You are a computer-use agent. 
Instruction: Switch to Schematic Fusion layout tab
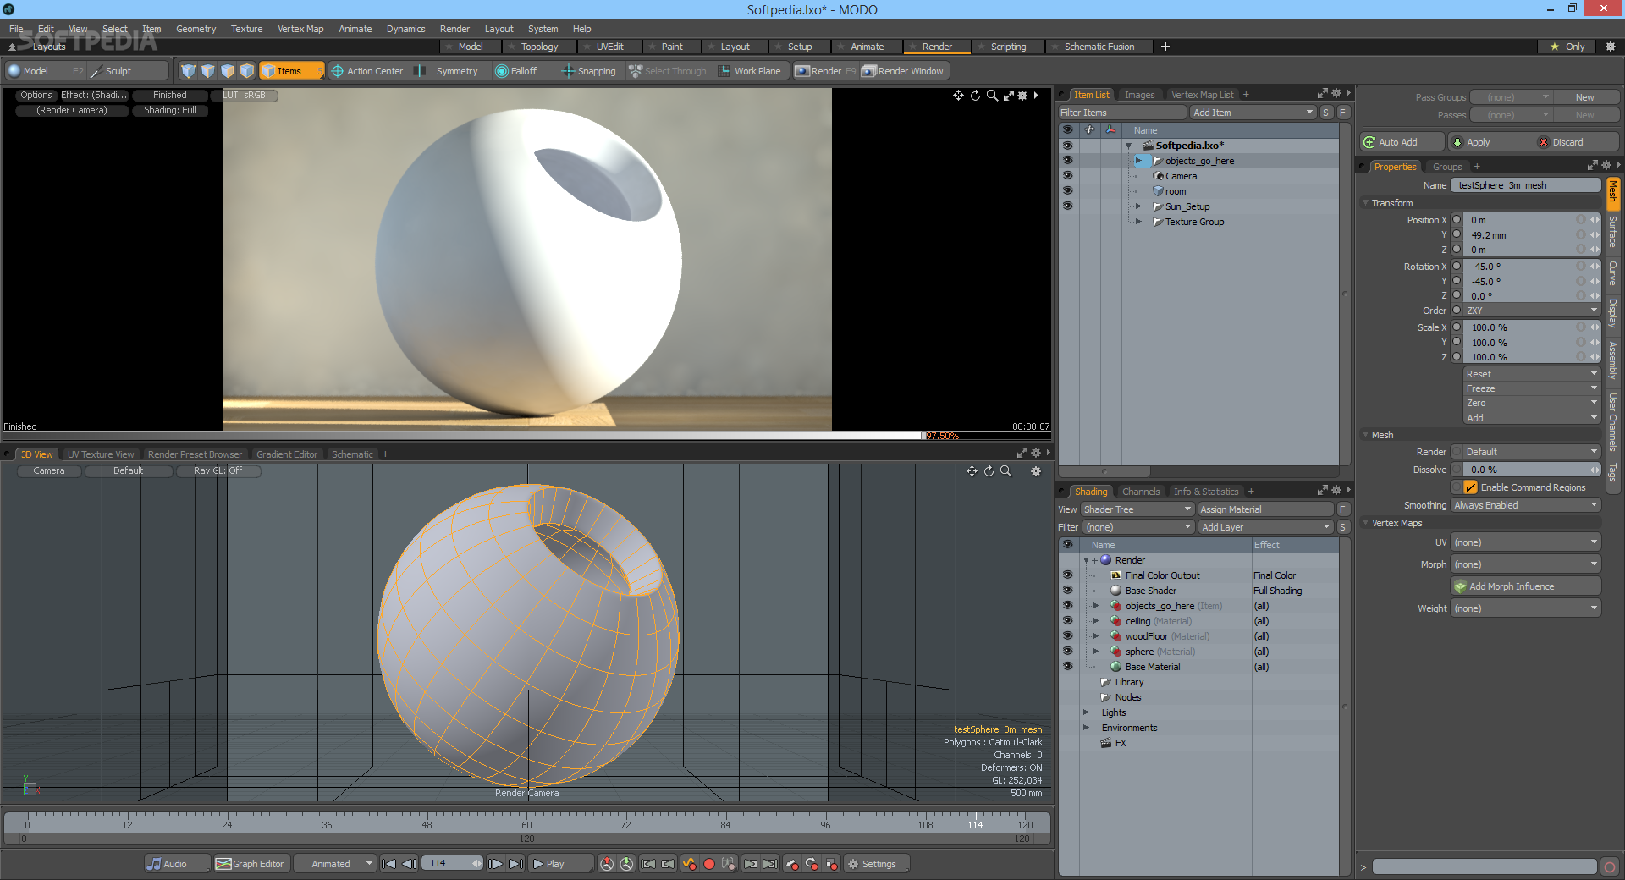pos(1099,47)
